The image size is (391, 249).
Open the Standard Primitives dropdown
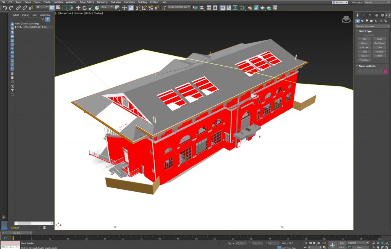point(372,26)
